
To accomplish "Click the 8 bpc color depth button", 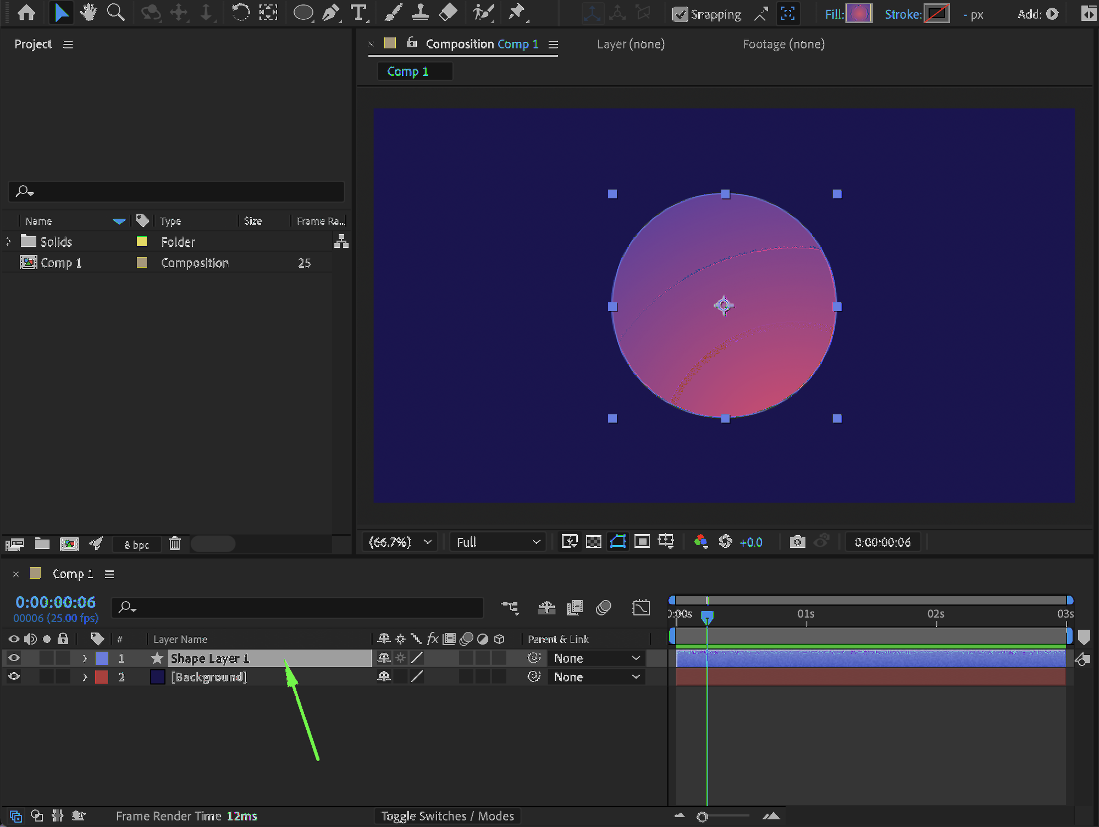I will [x=136, y=544].
